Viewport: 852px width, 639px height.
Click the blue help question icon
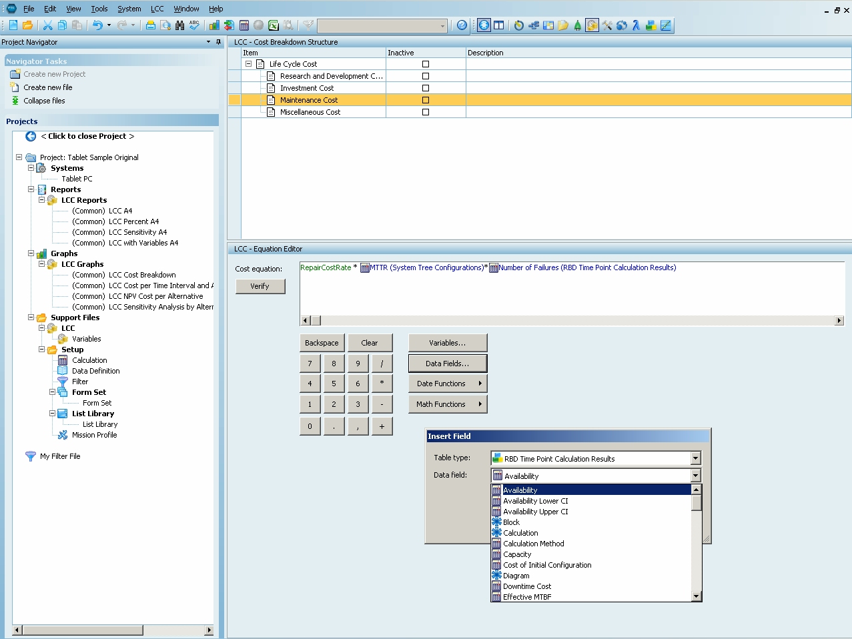[x=462, y=25]
